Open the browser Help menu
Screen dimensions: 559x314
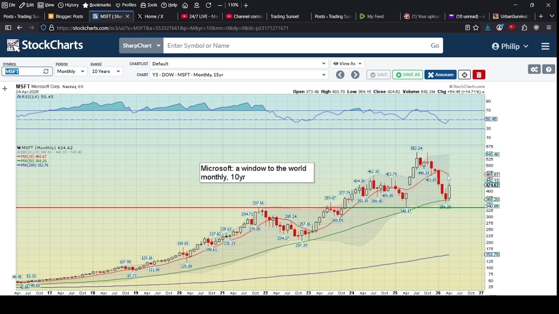pos(169,5)
